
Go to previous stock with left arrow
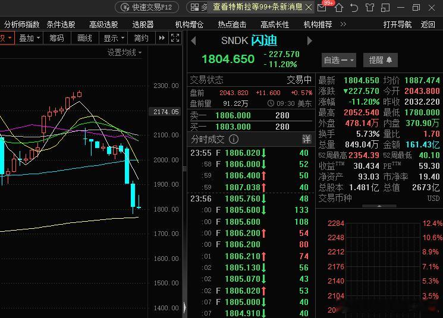pos(193,41)
